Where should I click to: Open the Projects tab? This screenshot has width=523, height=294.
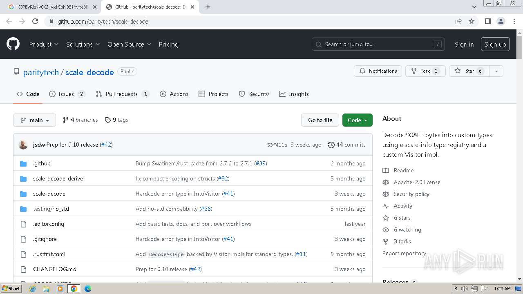[213, 94]
